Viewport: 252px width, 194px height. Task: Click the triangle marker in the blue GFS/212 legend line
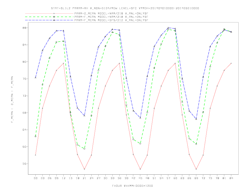pos(54,20)
